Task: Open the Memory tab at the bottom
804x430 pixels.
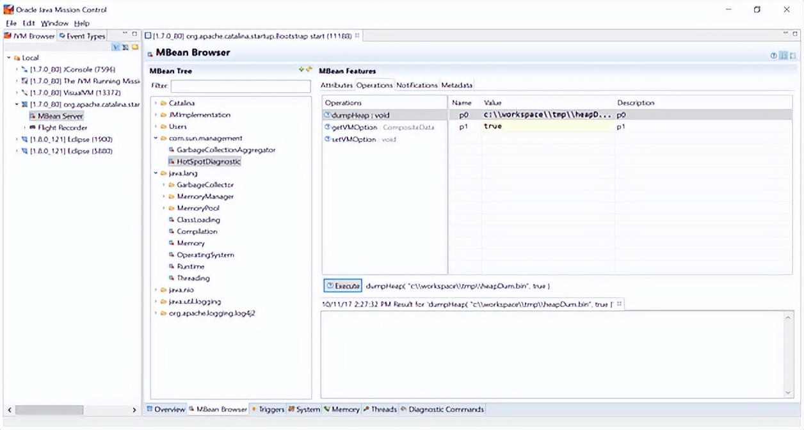Action: (x=342, y=409)
